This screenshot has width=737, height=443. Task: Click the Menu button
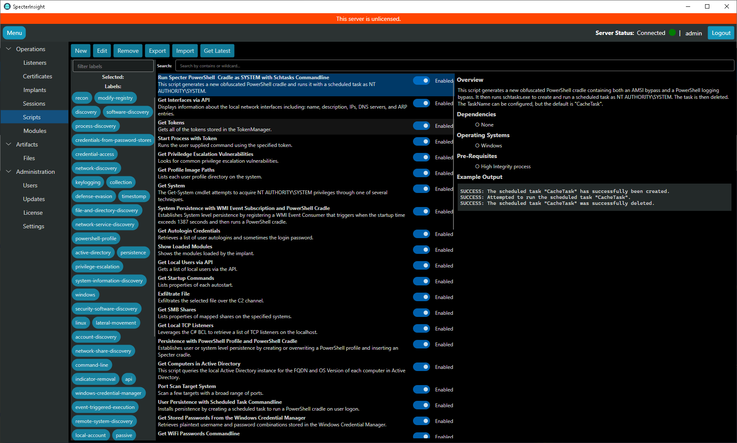[14, 33]
